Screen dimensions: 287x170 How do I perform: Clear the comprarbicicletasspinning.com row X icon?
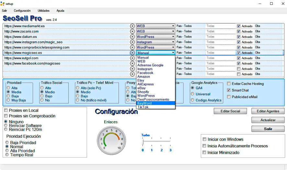(x=132, y=47)
